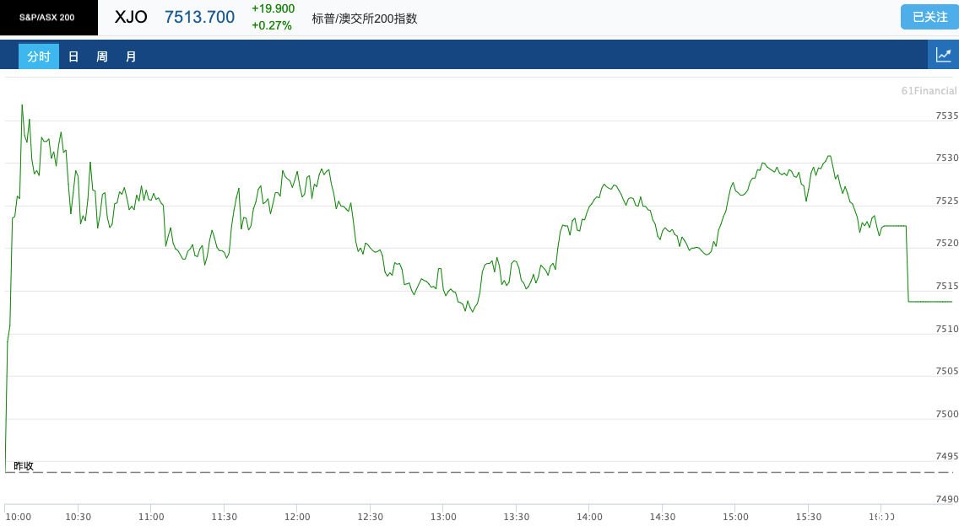The image size is (959, 526).
Task: Select the 分时 intraday tab
Action: coord(39,56)
